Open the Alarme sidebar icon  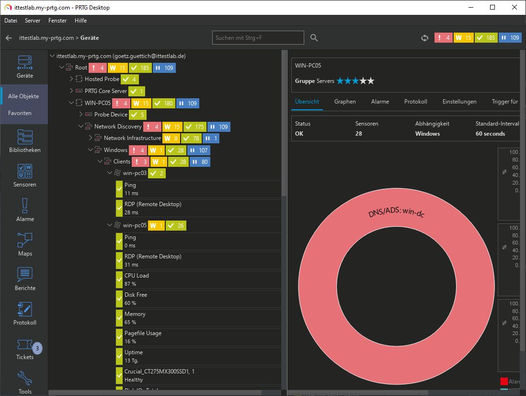click(24, 210)
